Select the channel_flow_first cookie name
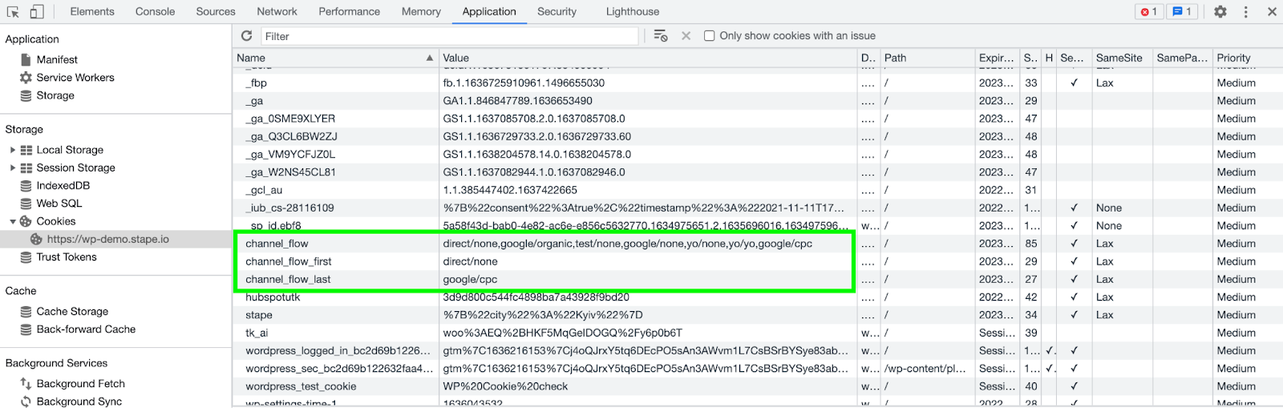Image resolution: width=1283 pixels, height=408 pixels. pos(289,261)
